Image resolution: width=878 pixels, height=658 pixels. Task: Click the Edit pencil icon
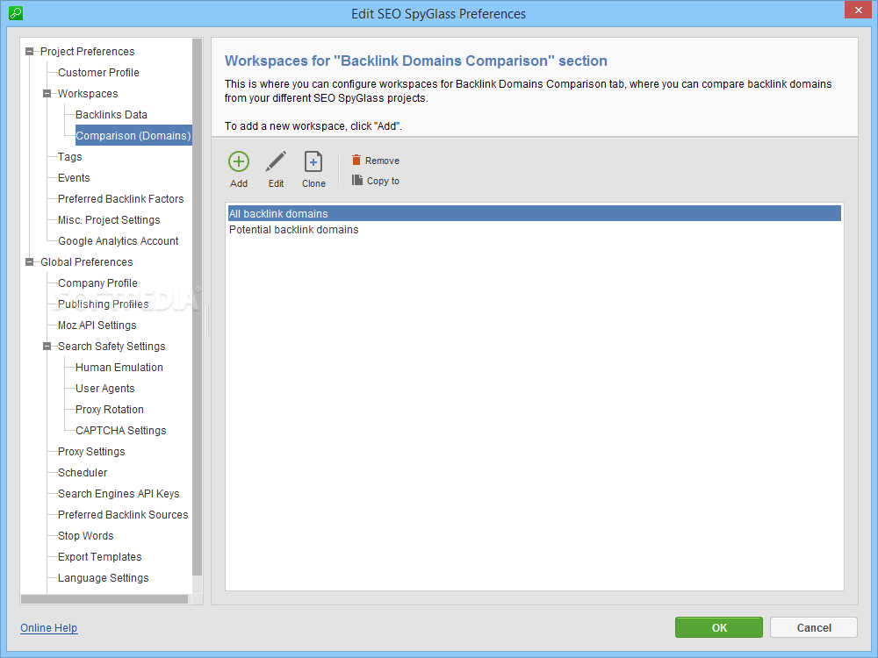pyautogui.click(x=276, y=161)
